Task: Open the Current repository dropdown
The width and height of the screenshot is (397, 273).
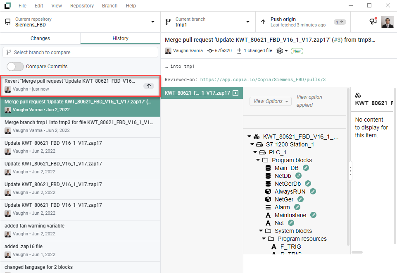Action: coord(80,22)
